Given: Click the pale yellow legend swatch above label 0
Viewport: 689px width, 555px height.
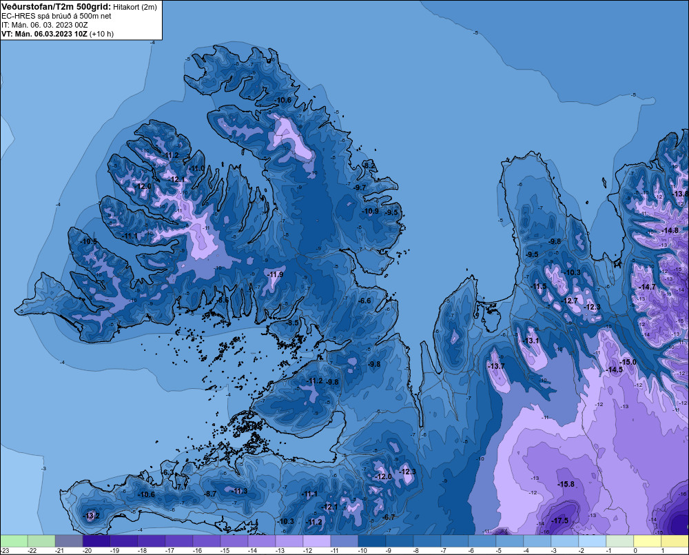Looking at the screenshot, I should pyautogui.click(x=647, y=541).
